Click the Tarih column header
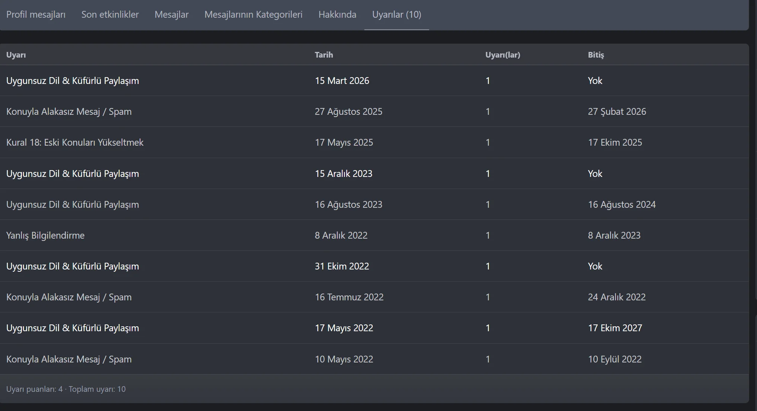This screenshot has width=757, height=411. pyautogui.click(x=324, y=55)
